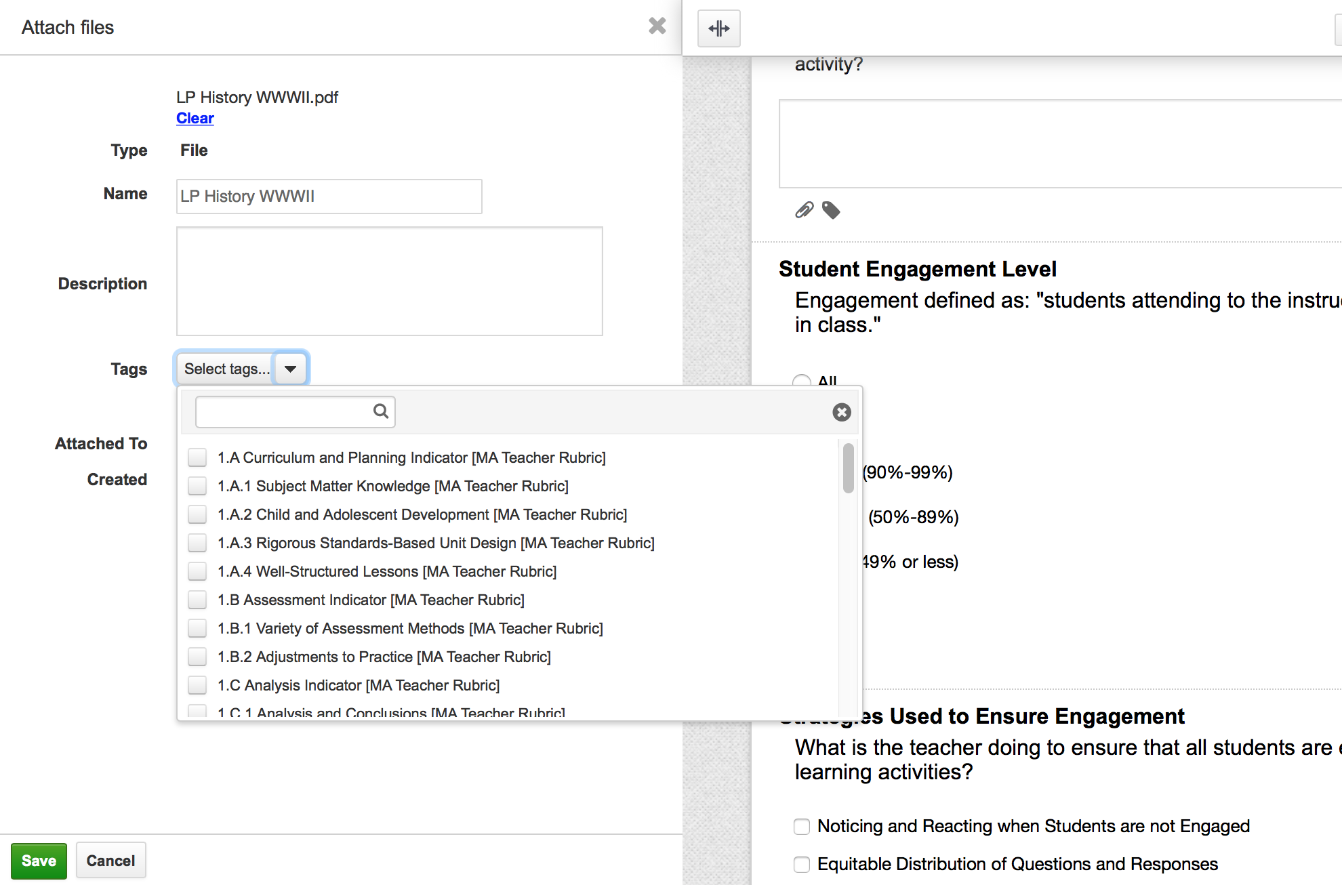
Task: Click the Clear link under the file name
Action: pyautogui.click(x=195, y=118)
